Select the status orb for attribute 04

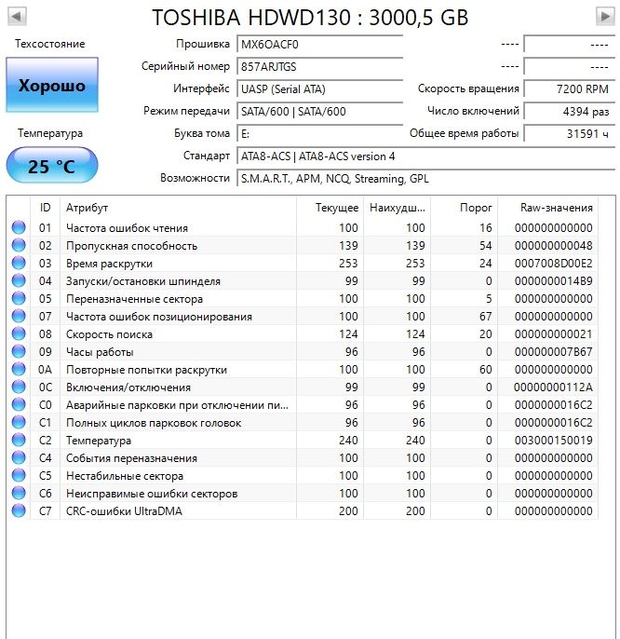(19, 280)
